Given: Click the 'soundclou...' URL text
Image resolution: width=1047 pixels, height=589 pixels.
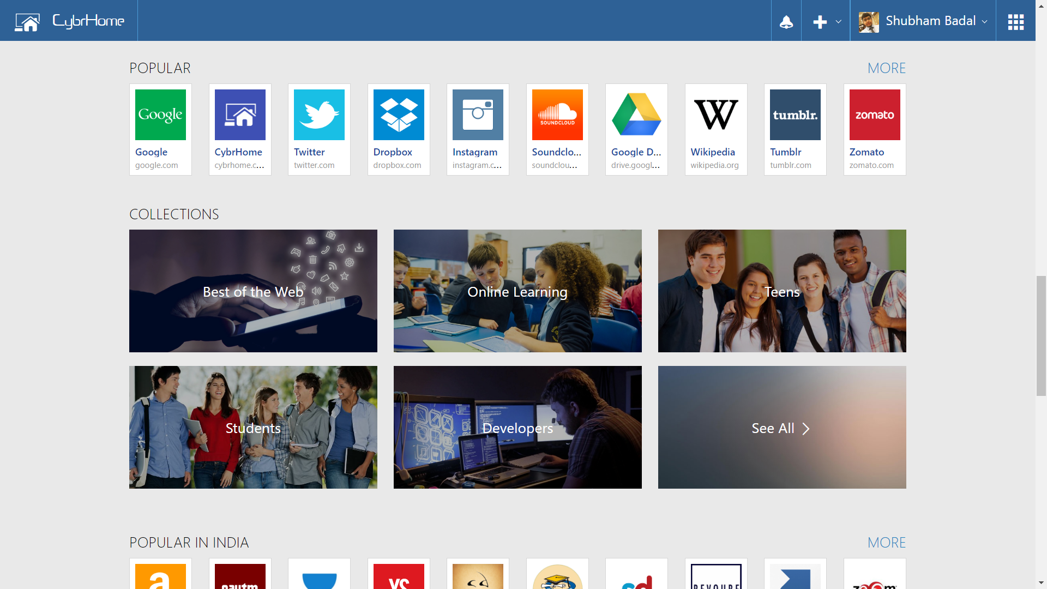Looking at the screenshot, I should (555, 165).
